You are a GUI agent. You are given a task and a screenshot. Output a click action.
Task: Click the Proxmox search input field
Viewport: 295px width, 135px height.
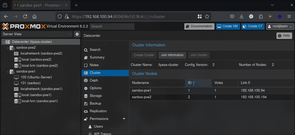coord(112,26)
